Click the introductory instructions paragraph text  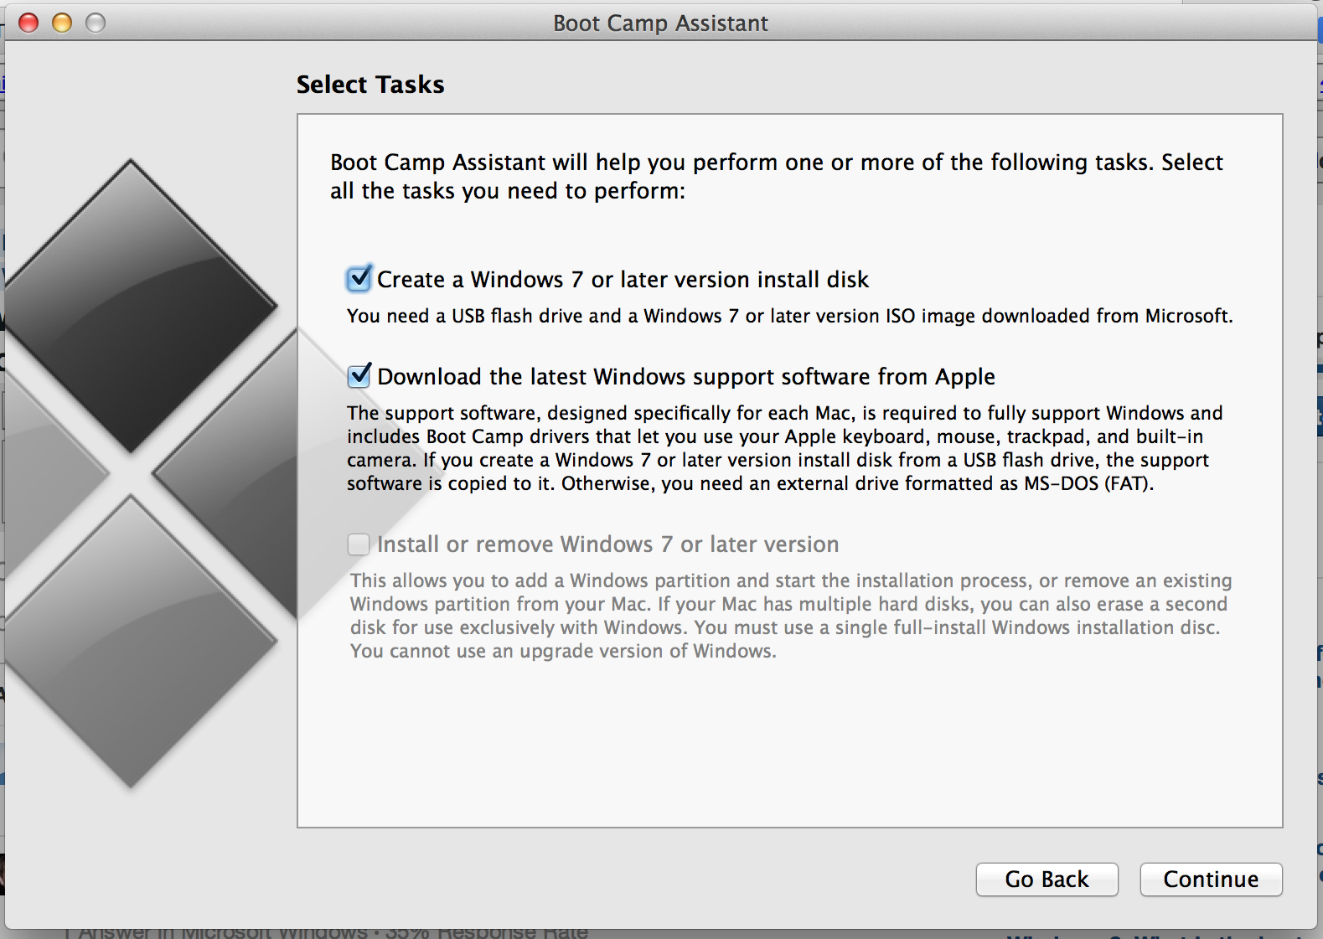coord(777,176)
